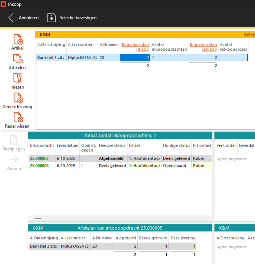The height and width of the screenshot is (264, 255).
Task: Click the Pakbon arrow icon
Action: [14, 159]
